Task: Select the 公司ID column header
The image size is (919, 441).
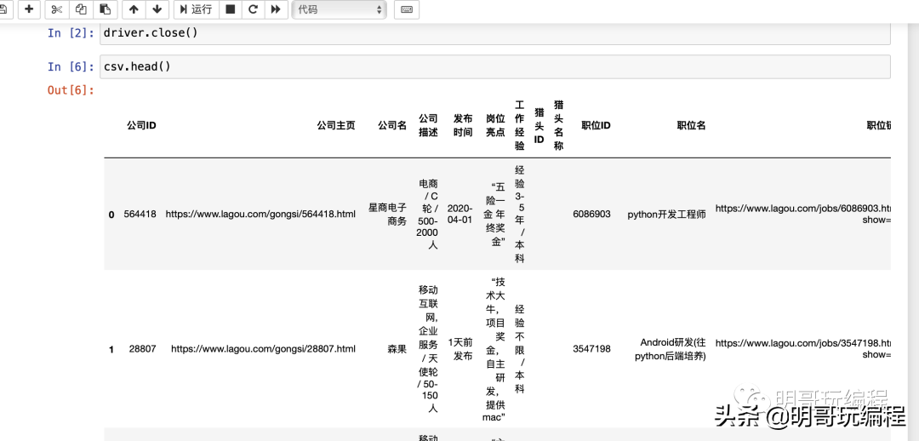Action: tap(141, 125)
